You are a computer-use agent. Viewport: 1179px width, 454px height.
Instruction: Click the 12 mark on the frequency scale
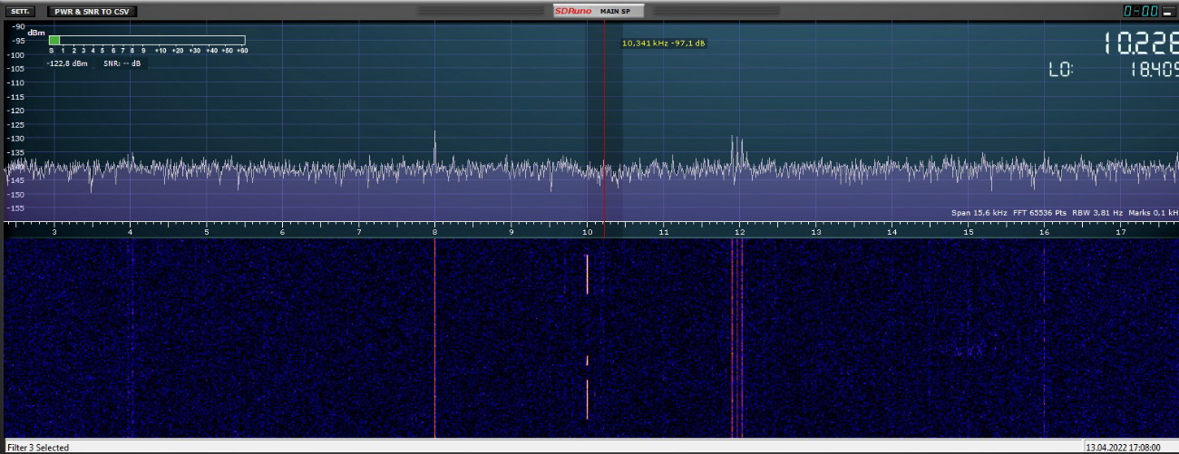pos(739,232)
